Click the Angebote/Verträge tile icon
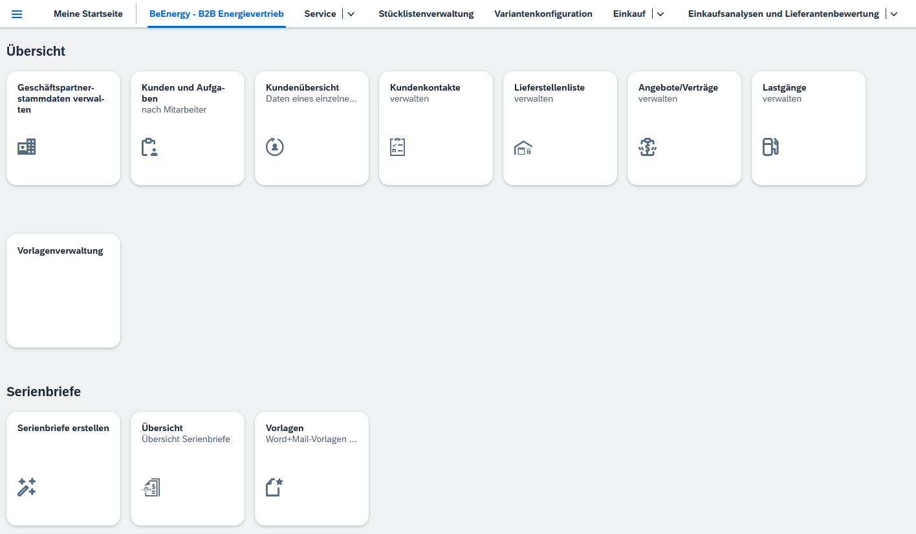This screenshot has height=534, width=916. coord(648,147)
